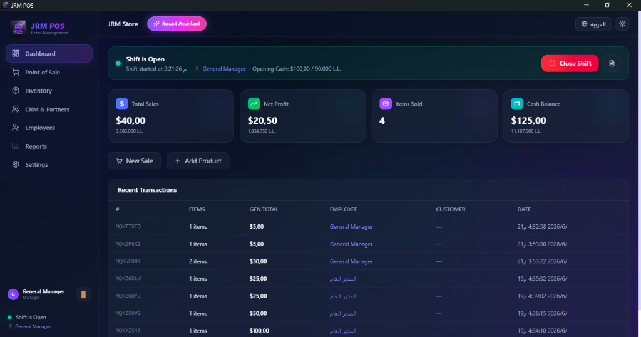This screenshot has height=337, width=641.
Task: Click the General Manager link in shift banner
Action: pyautogui.click(x=224, y=69)
